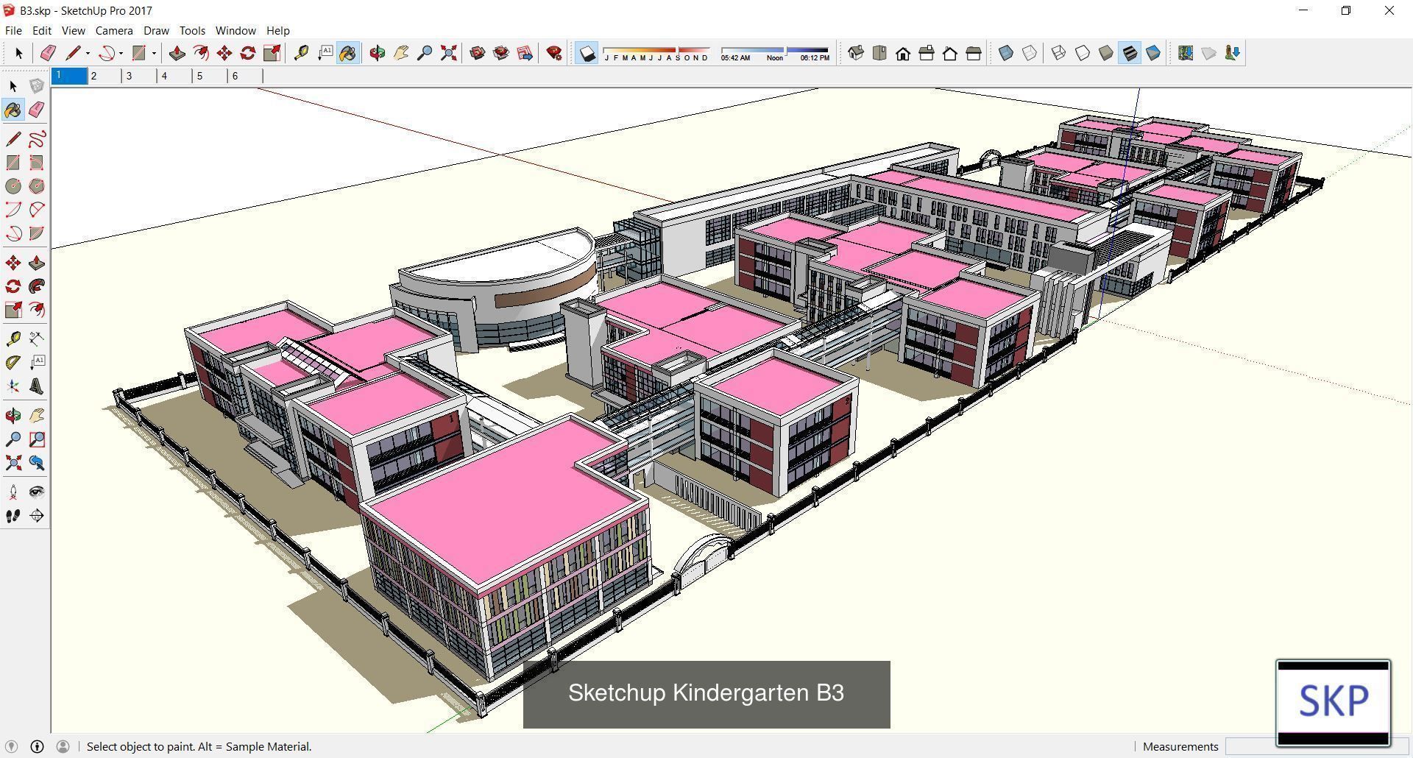Enable Hidden Line face style

1083,53
